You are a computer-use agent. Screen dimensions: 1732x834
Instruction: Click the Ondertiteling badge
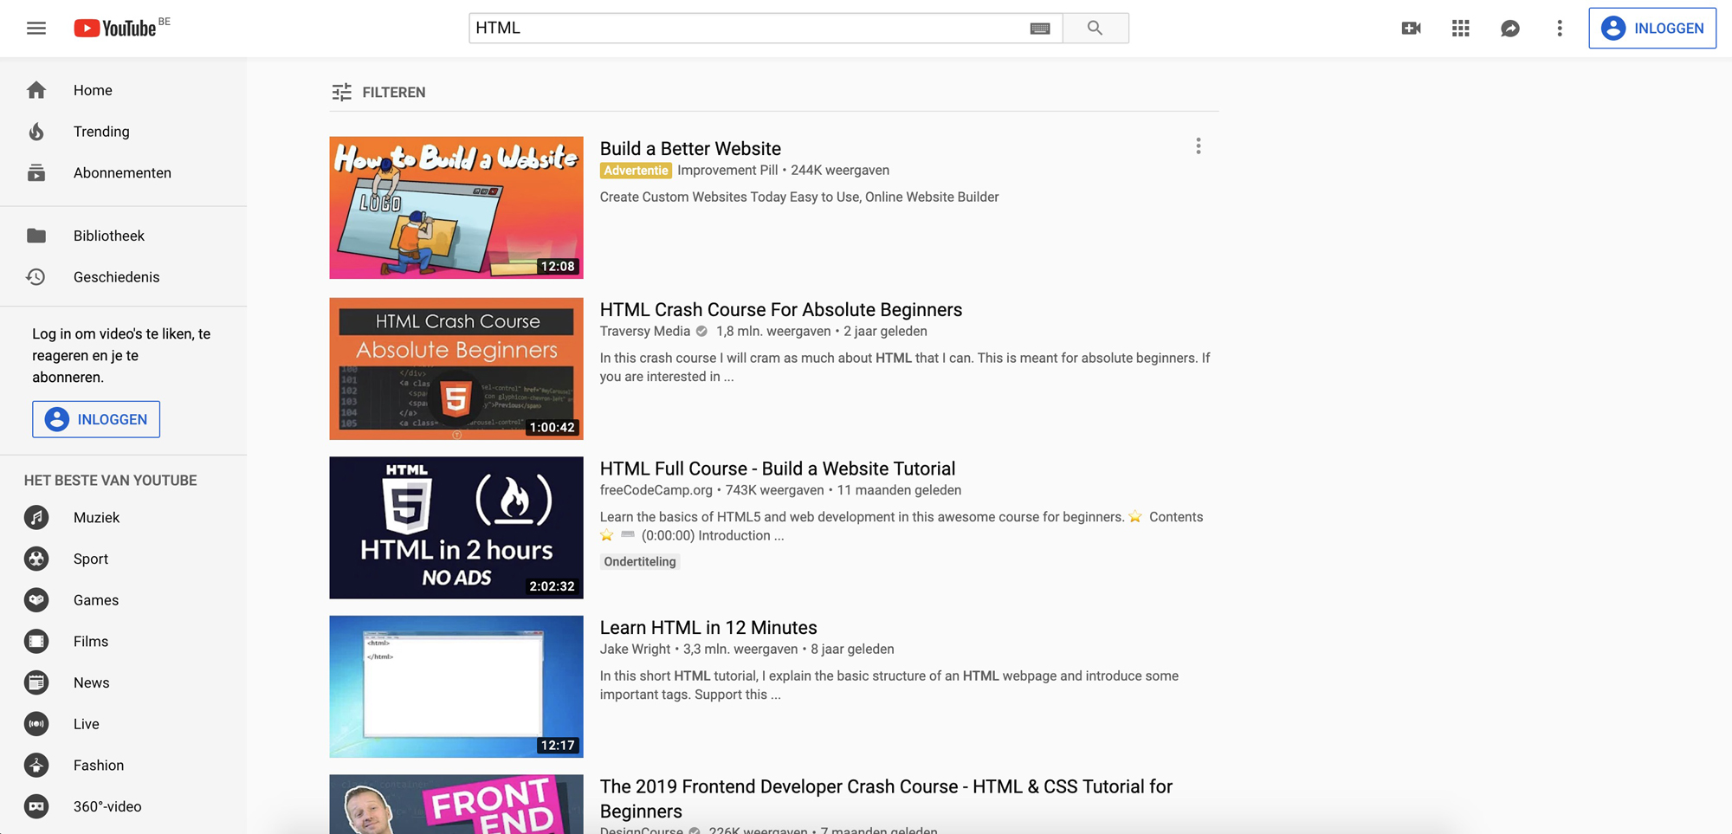(x=640, y=561)
